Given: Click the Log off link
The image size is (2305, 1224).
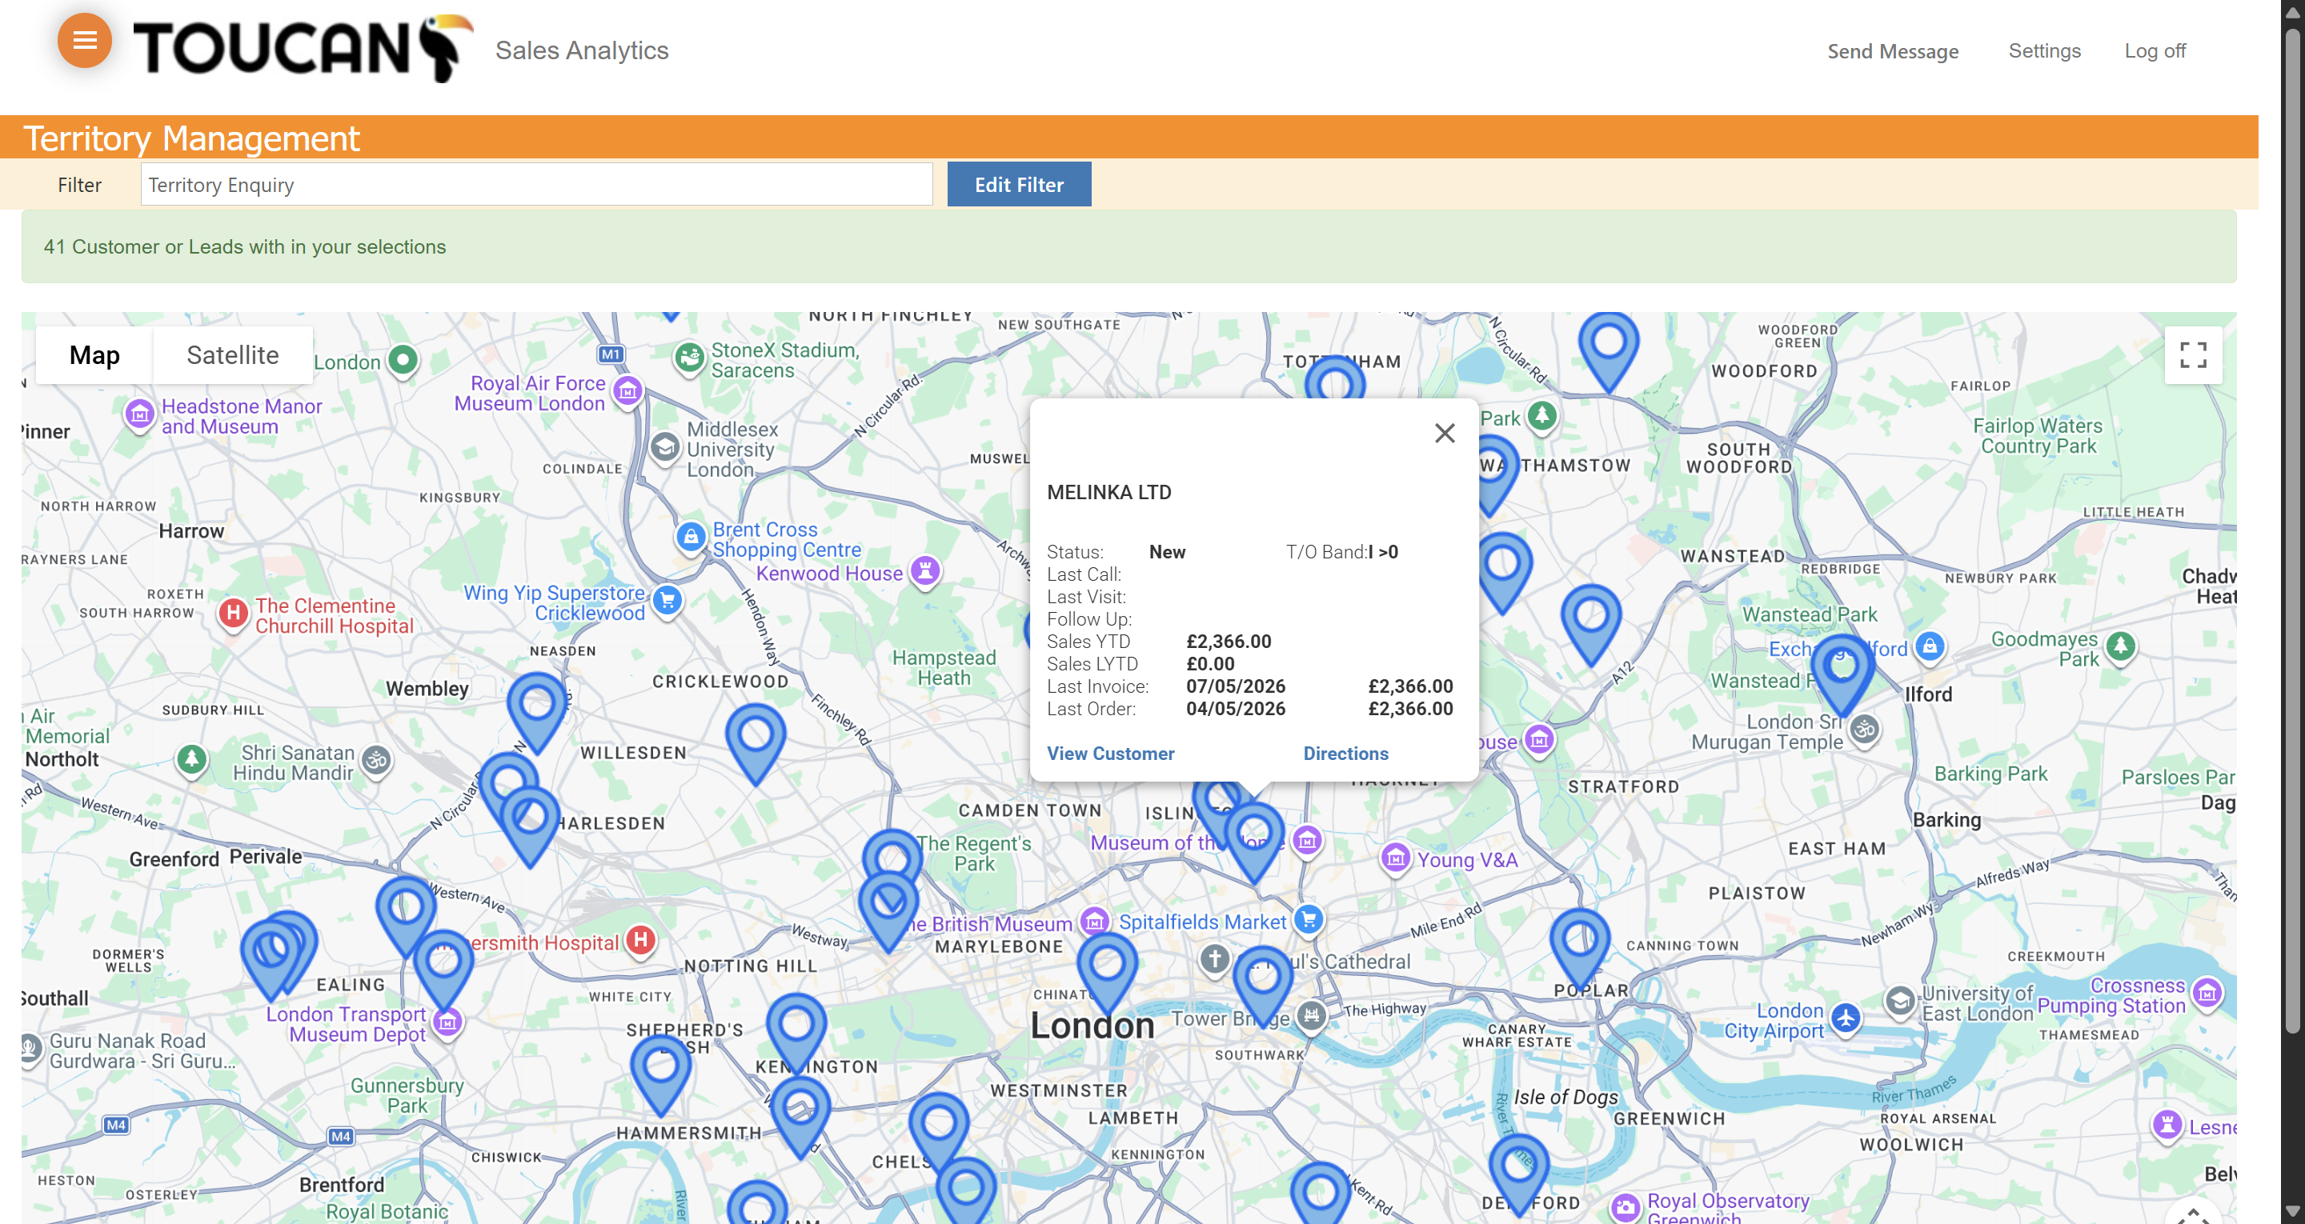Looking at the screenshot, I should (2155, 51).
